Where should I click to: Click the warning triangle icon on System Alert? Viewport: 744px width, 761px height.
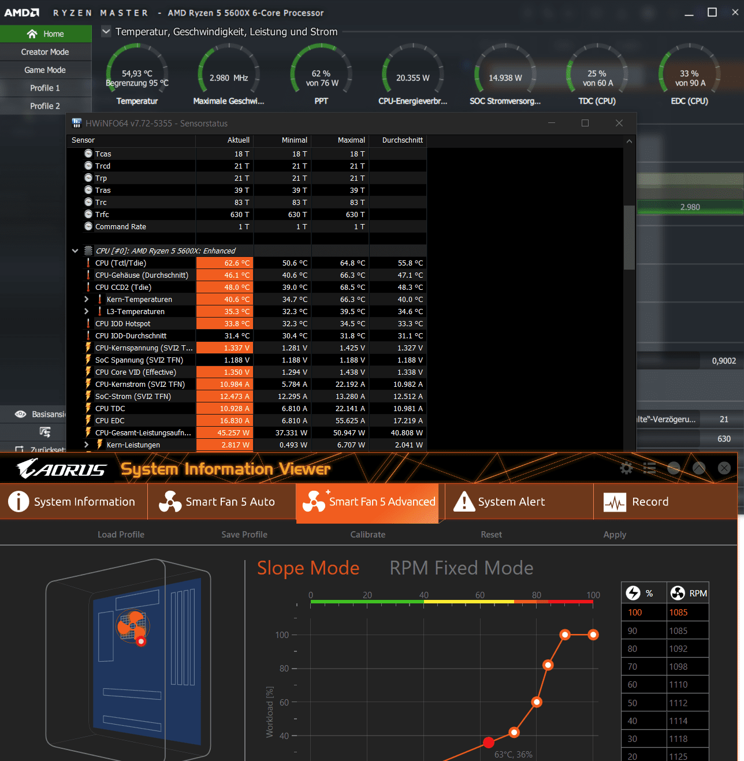tap(464, 502)
